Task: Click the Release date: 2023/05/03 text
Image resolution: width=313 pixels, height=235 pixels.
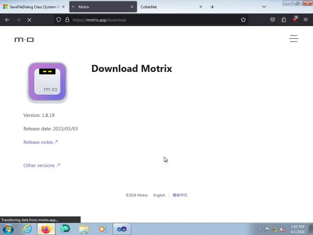Action: (51, 129)
